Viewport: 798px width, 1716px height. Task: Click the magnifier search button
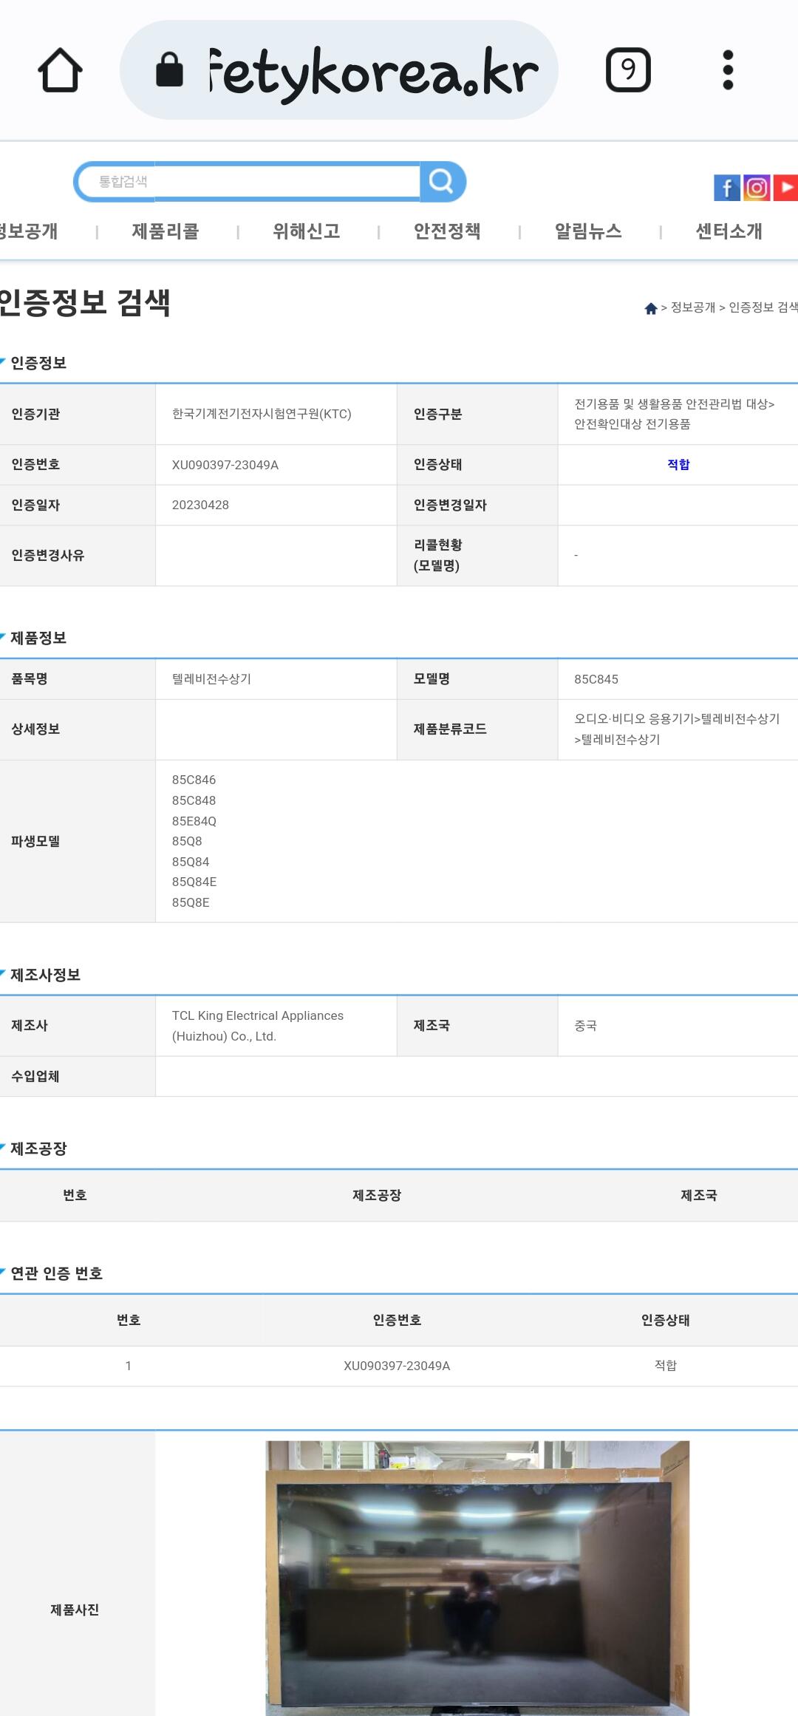442,181
